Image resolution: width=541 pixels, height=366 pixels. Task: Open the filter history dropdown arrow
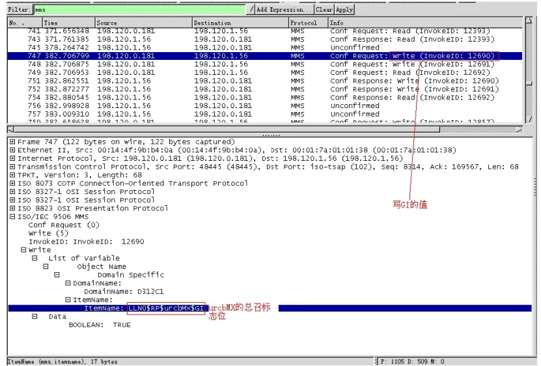pyautogui.click(x=251, y=10)
